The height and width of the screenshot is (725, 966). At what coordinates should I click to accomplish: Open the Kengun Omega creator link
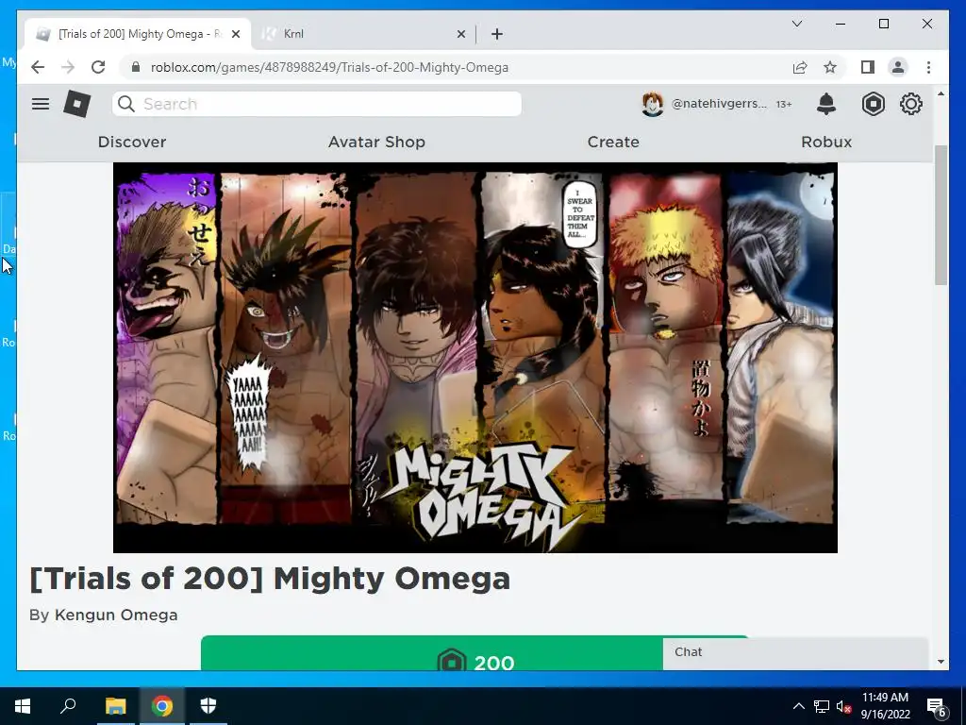[x=116, y=615]
